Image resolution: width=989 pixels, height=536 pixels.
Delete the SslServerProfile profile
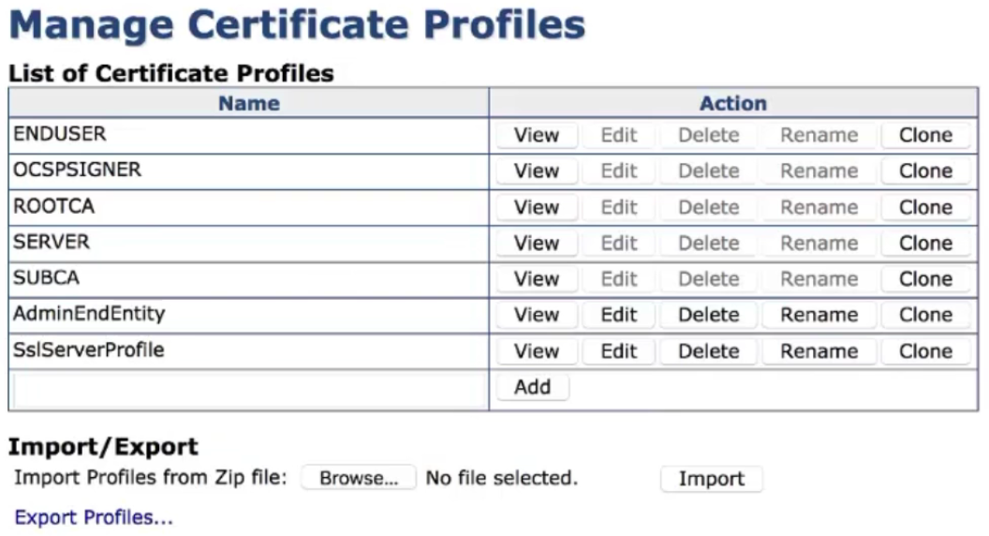pos(708,351)
